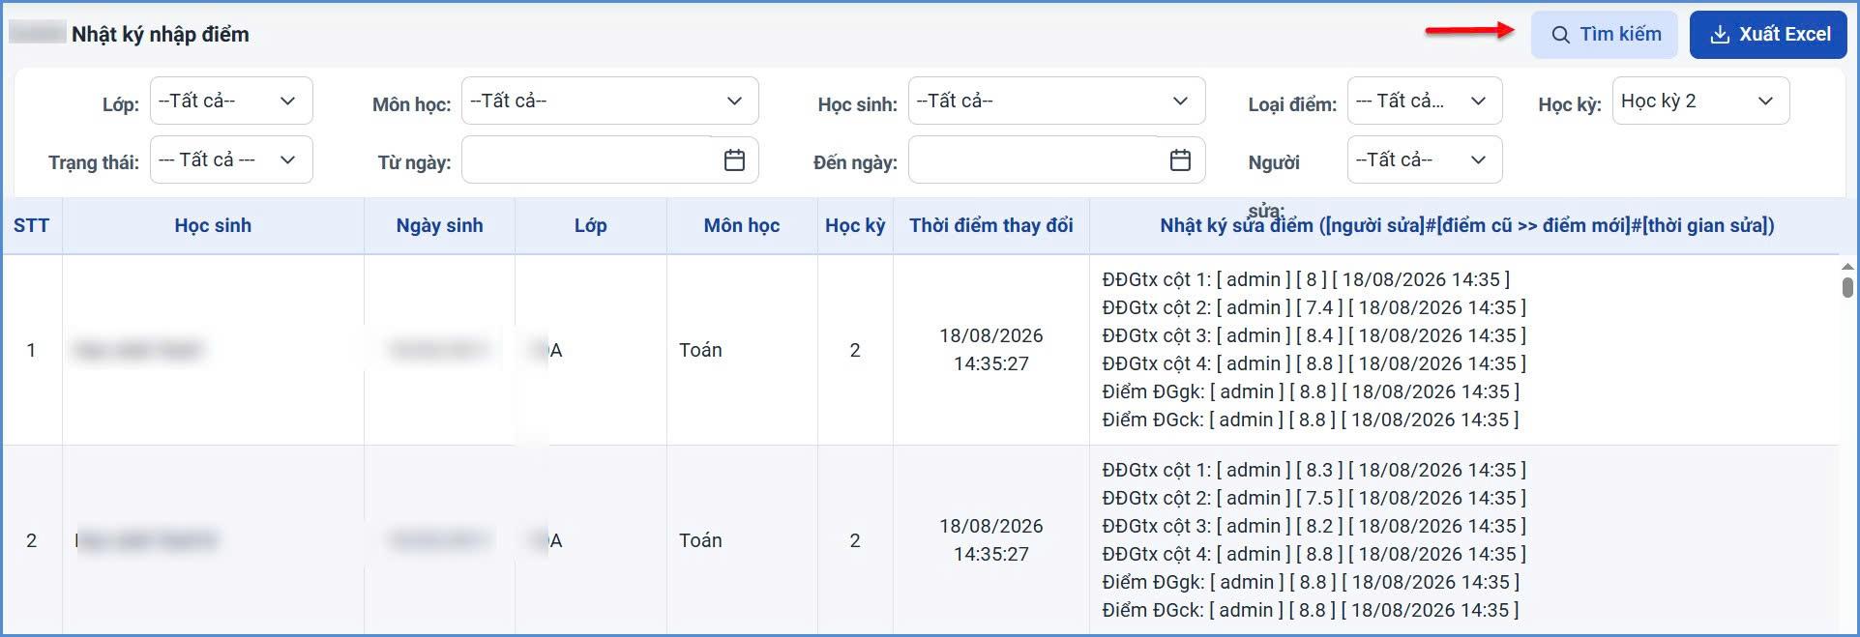Image resolution: width=1860 pixels, height=637 pixels.
Task: Click STT number 2 cell
Action: pos(31,540)
